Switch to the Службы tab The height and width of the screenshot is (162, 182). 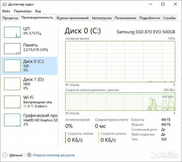coord(169,18)
